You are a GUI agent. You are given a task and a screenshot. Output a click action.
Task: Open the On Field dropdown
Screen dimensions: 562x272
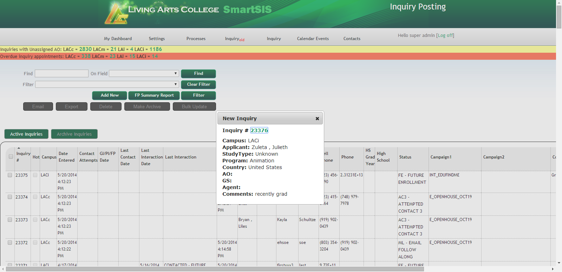144,73
